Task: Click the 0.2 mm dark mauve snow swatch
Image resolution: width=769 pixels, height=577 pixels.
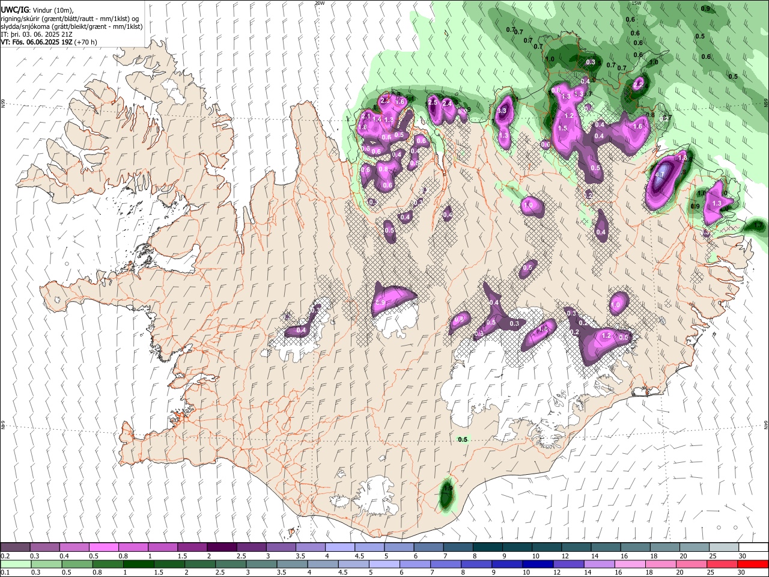Action: (x=14, y=547)
